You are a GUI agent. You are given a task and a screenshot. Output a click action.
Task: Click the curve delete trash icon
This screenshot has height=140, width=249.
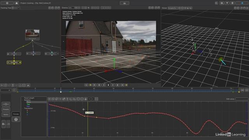pos(67,99)
